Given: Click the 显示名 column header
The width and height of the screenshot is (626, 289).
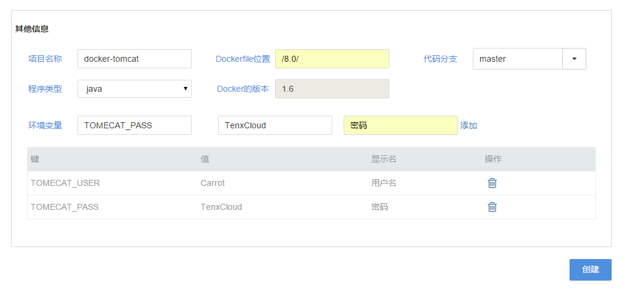Looking at the screenshot, I should (x=383, y=159).
